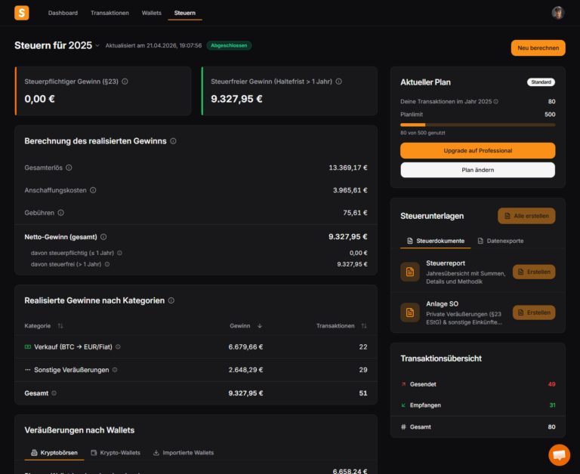Click the Aktualisiert am 21.04.2026 timestamp

[153, 45]
